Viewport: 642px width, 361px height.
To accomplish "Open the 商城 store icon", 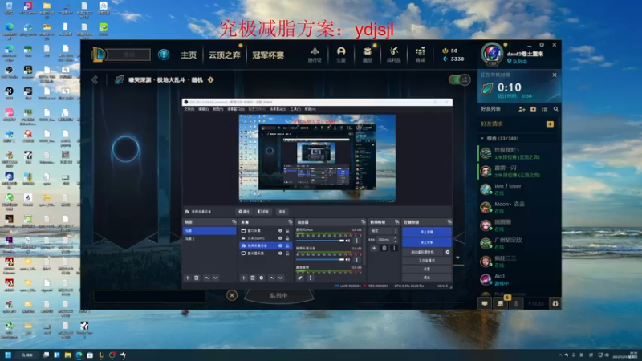I will pos(420,55).
